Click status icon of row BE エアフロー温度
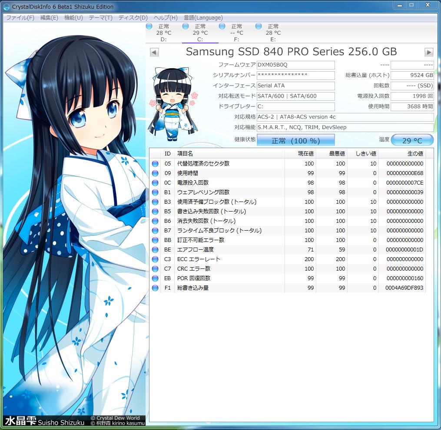 (155, 250)
